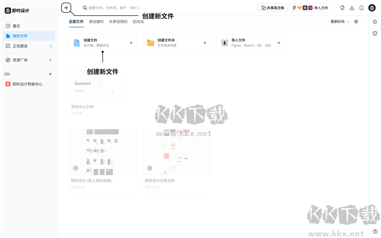
Task: Open 即时设计帮助中心 team
Action: (x=29, y=84)
